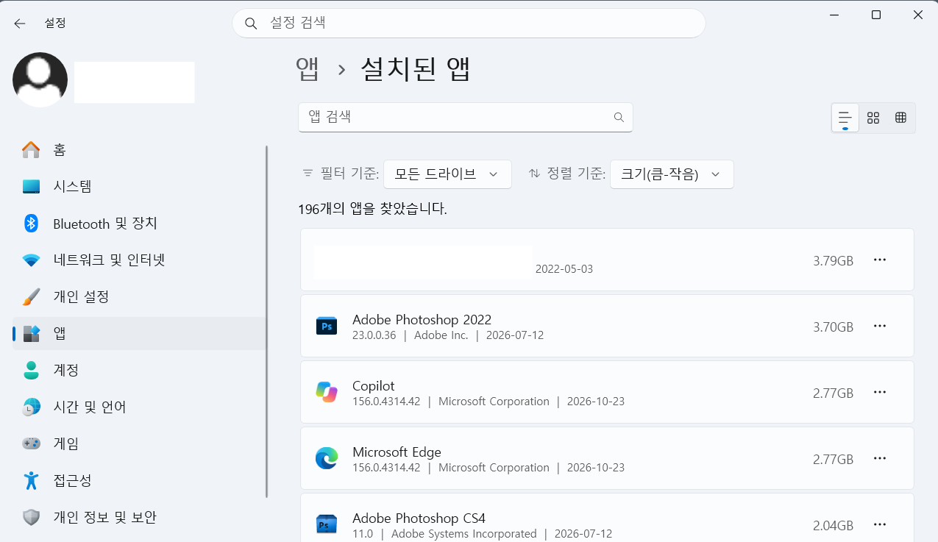Click the 접근성 accessibility figure icon
This screenshot has height=542, width=938.
coord(31,480)
